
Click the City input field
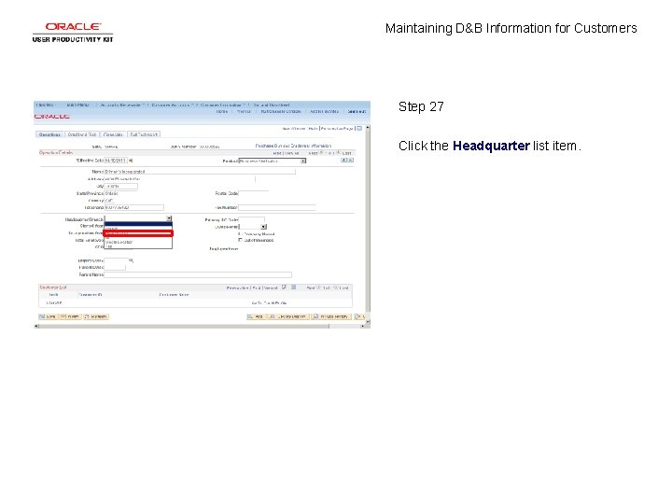point(120,186)
